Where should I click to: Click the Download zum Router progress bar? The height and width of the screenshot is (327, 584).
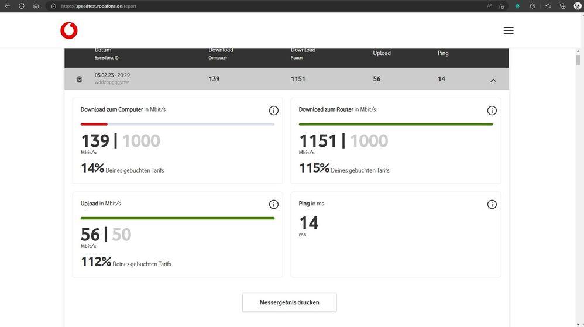(x=396, y=125)
